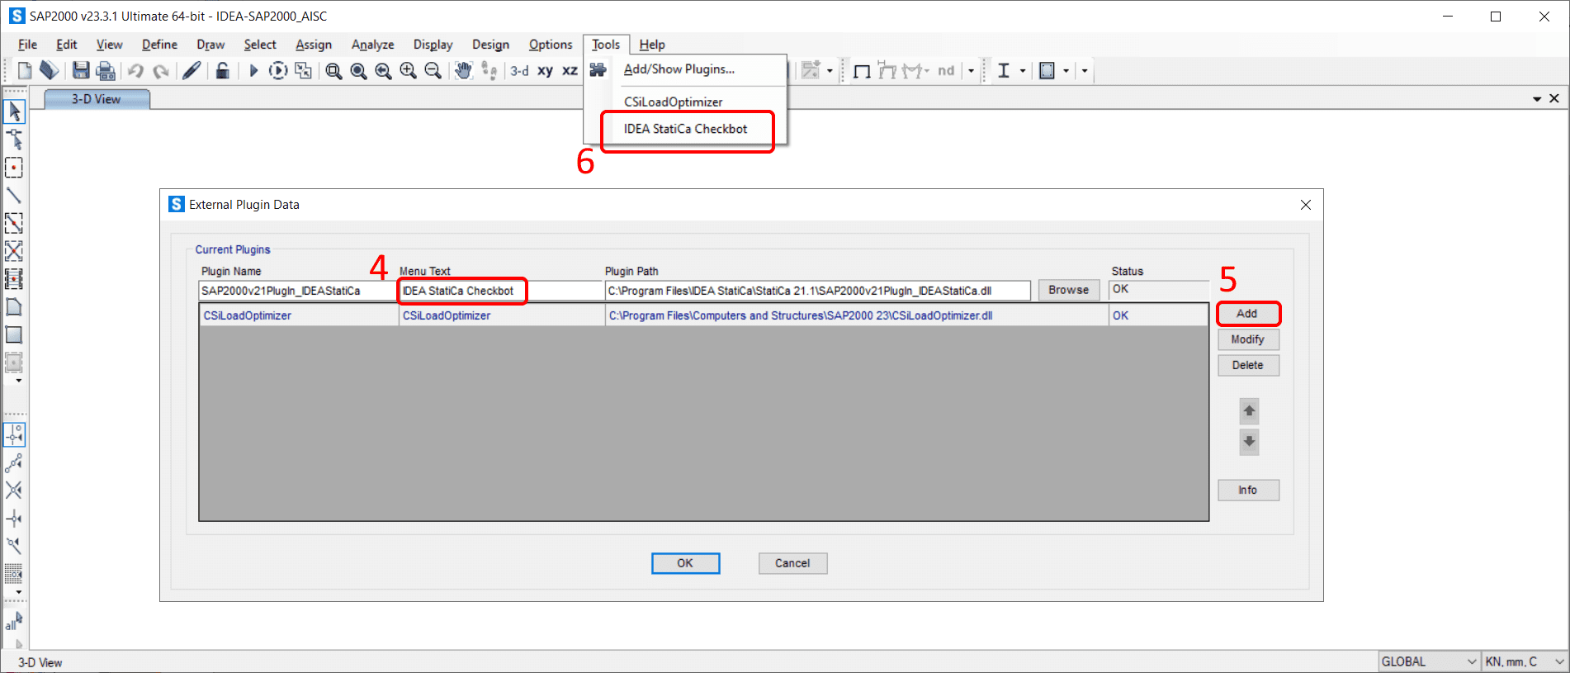Click the Plugin Name input field
The width and height of the screenshot is (1570, 673).
pos(298,291)
